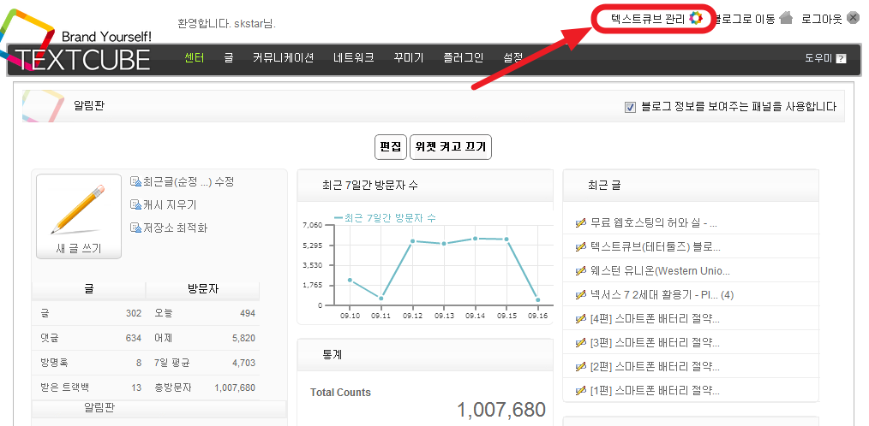Screen dimensions: 869x426
Task: Click the 저장소 최적화 link
Action: click(175, 228)
